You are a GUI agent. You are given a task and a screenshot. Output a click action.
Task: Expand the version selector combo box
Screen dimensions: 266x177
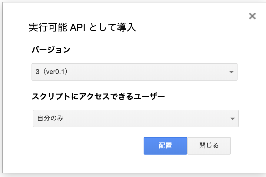point(134,72)
